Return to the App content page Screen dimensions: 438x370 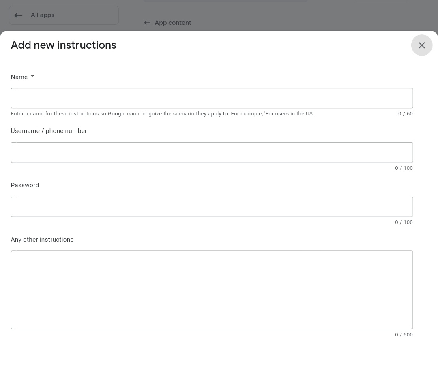point(172,23)
